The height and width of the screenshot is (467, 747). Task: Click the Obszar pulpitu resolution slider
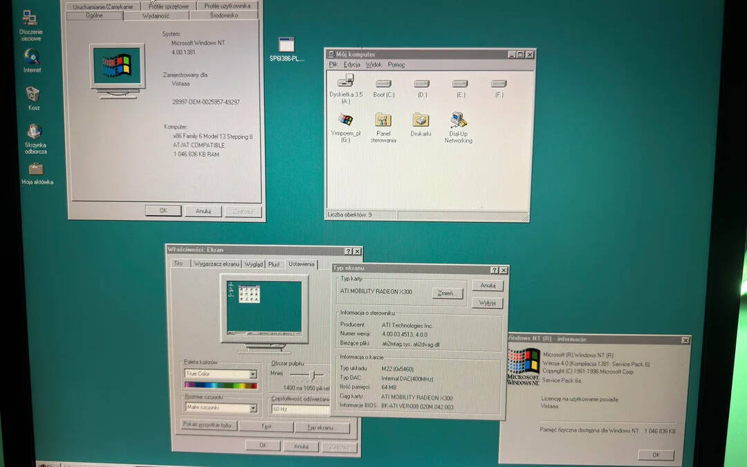311,375
